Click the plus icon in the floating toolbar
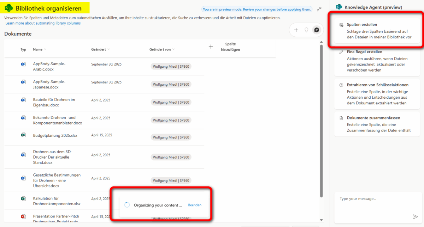The height and width of the screenshot is (227, 424). point(296,30)
